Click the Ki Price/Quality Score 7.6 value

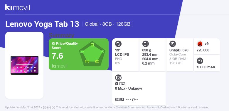[57, 56]
